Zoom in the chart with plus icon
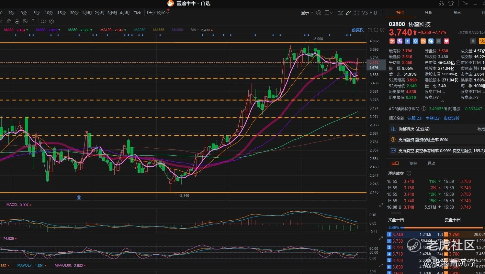This screenshot has width=485, height=274. pyautogui.click(x=382, y=30)
